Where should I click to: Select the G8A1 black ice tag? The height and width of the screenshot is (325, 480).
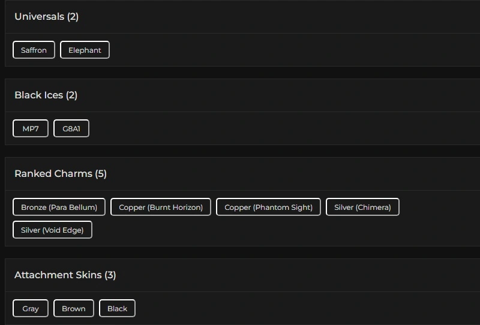pyautogui.click(x=71, y=128)
